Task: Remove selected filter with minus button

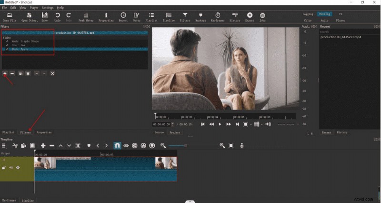Action: 12,73
